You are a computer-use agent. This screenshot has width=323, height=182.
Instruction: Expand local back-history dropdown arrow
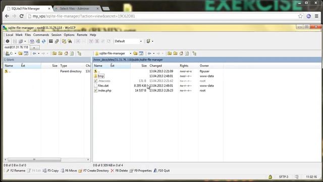[x=38, y=54]
